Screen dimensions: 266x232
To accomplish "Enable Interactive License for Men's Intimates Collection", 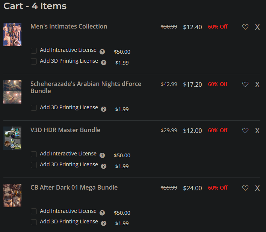I will (34, 50).
